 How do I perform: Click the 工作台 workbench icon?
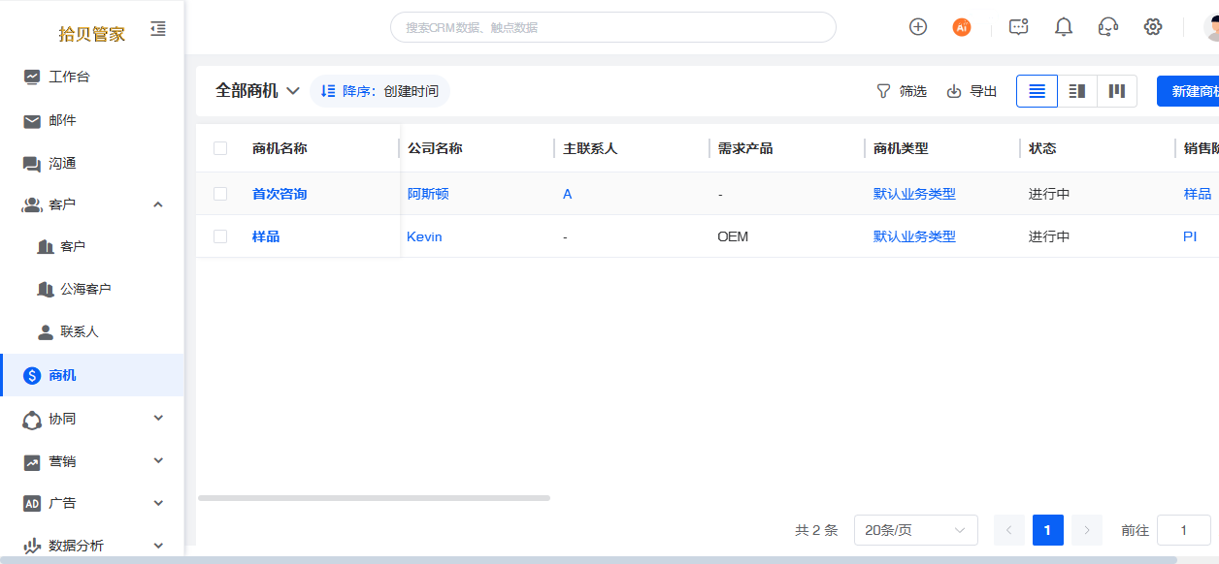click(x=32, y=77)
